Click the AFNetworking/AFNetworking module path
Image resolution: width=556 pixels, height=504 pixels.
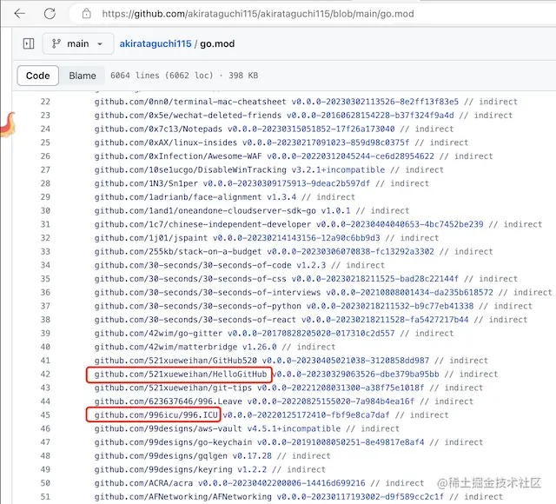pyautogui.click(x=183, y=496)
